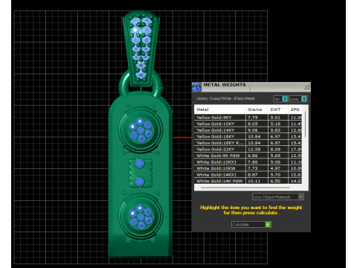Click the green Calculate button

268,224
